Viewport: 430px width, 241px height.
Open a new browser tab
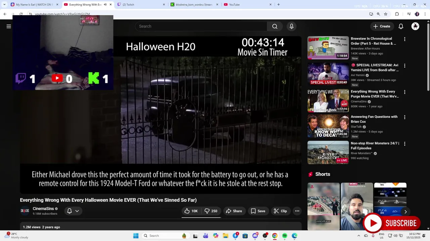278,5
